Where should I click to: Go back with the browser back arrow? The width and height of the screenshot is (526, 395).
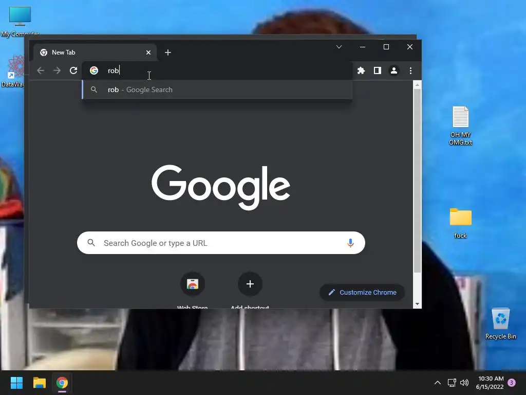point(41,70)
